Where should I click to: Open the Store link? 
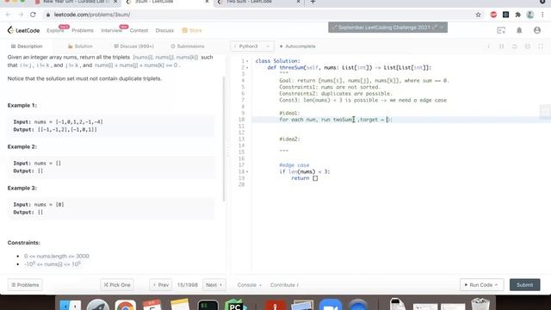[192, 31]
